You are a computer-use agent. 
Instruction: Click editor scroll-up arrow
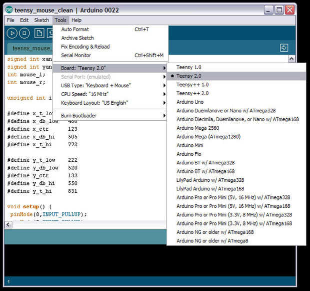(291, 59)
